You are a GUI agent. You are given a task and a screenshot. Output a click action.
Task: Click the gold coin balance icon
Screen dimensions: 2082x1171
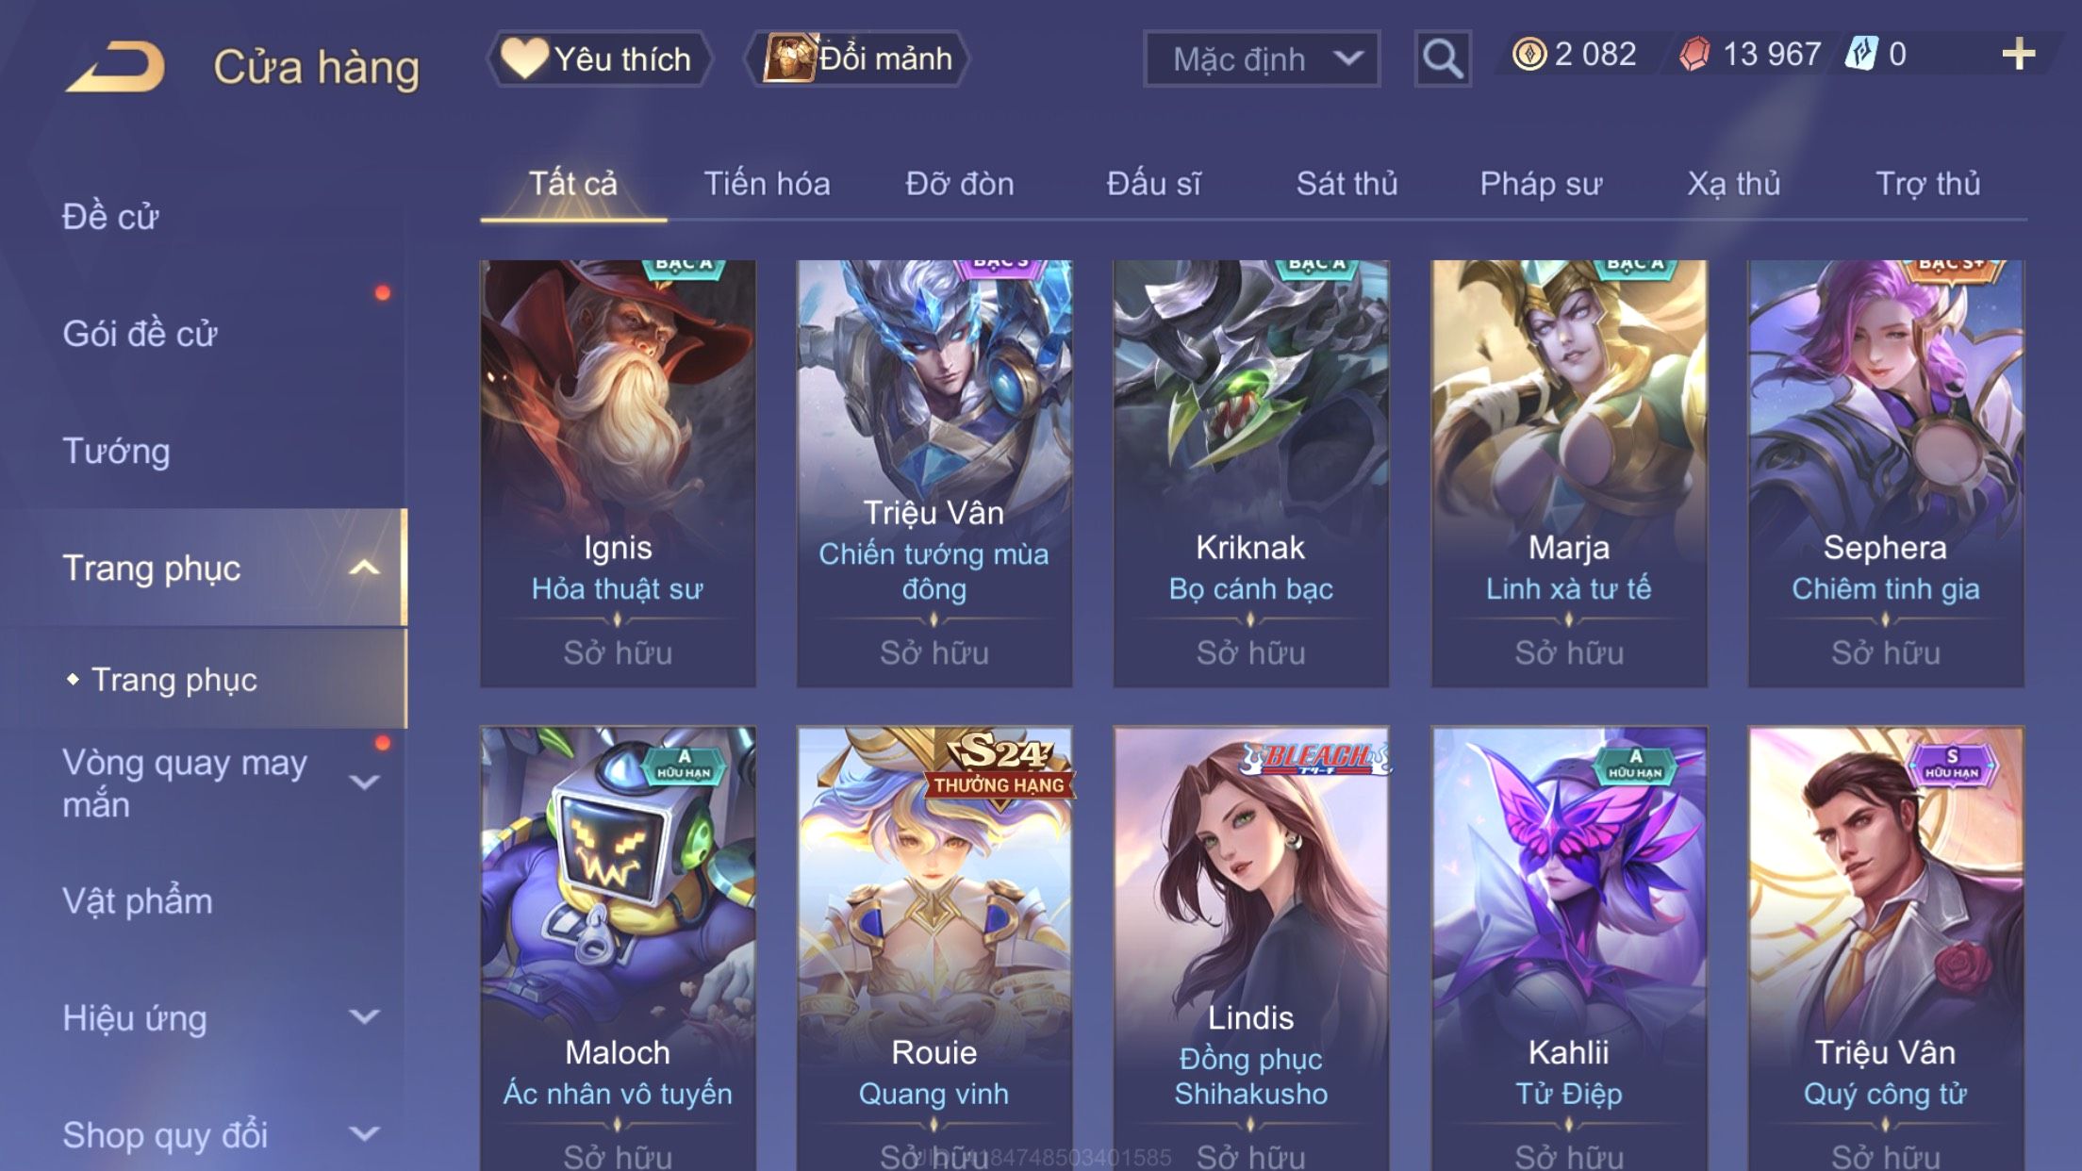point(1528,54)
